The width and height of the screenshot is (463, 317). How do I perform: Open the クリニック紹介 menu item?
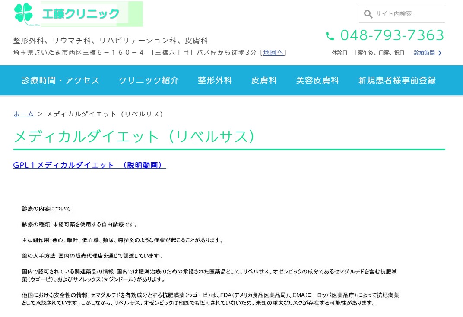149,80
